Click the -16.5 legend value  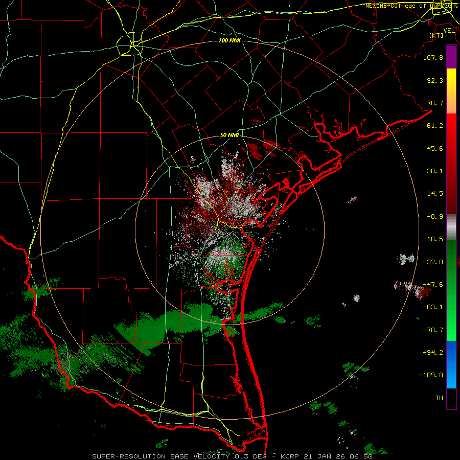433,239
